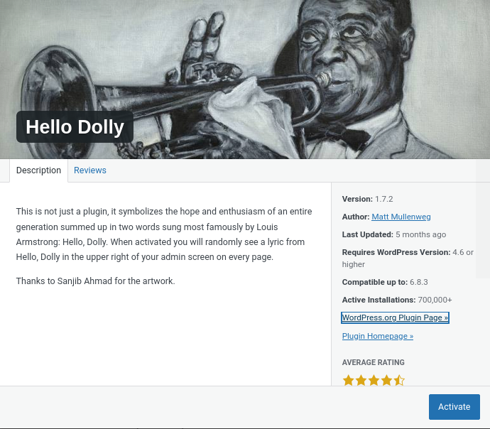Click the Active Installations 700,000+ line
Image resolution: width=490 pixels, height=429 pixels.
pyautogui.click(x=397, y=300)
